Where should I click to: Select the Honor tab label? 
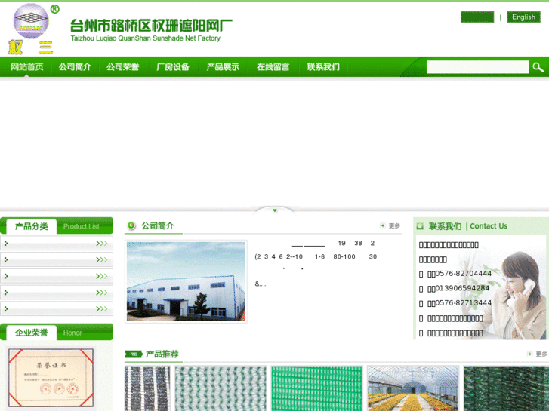tap(72, 333)
